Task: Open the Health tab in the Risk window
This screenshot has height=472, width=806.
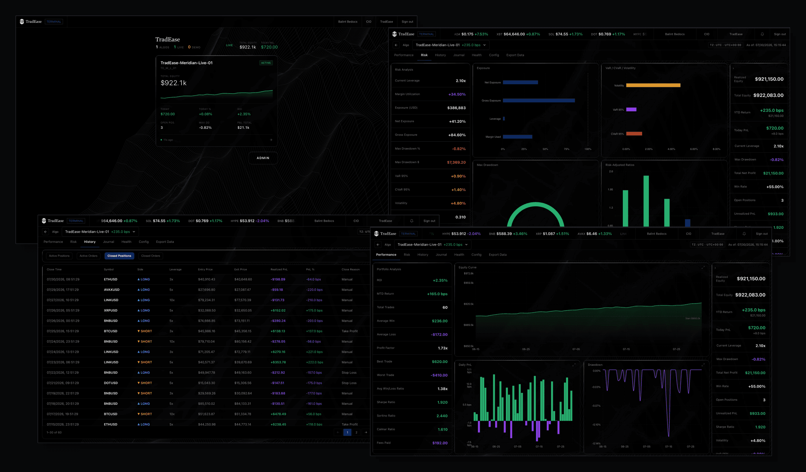Action: (x=477, y=55)
